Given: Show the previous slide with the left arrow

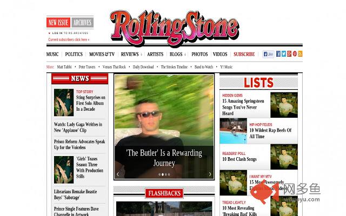Looking at the screenshot, I should pos(118,174).
